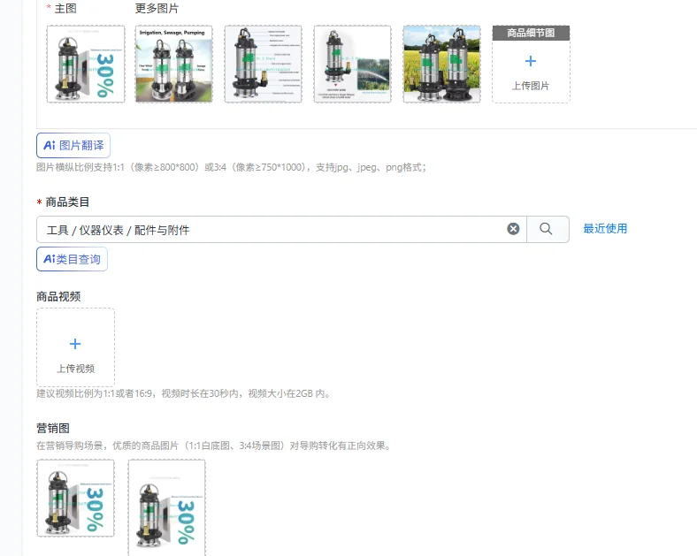697x556 pixels.
Task: Click 上传图片 upload image label
Action: 531,86
